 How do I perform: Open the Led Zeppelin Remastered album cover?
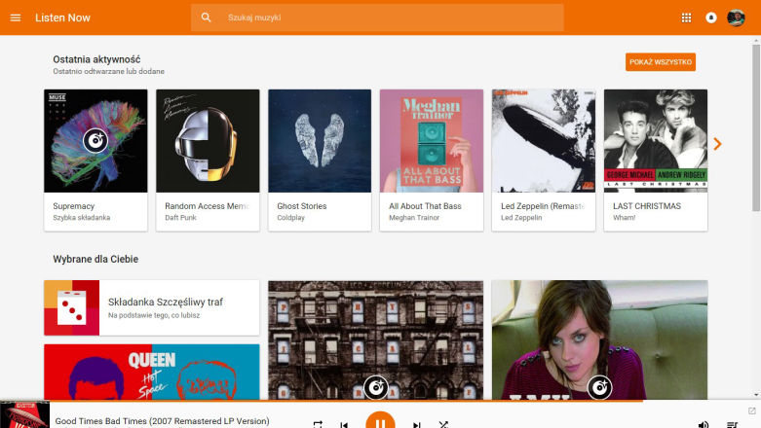coord(544,141)
